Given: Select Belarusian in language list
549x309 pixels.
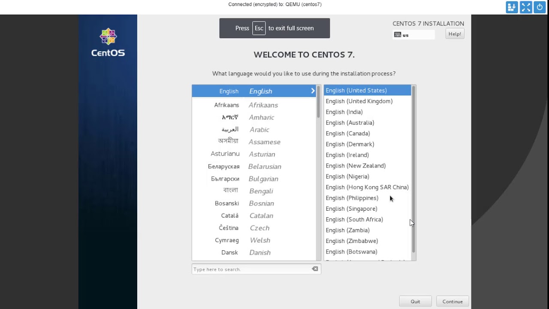Looking at the screenshot, I should 254,167.
